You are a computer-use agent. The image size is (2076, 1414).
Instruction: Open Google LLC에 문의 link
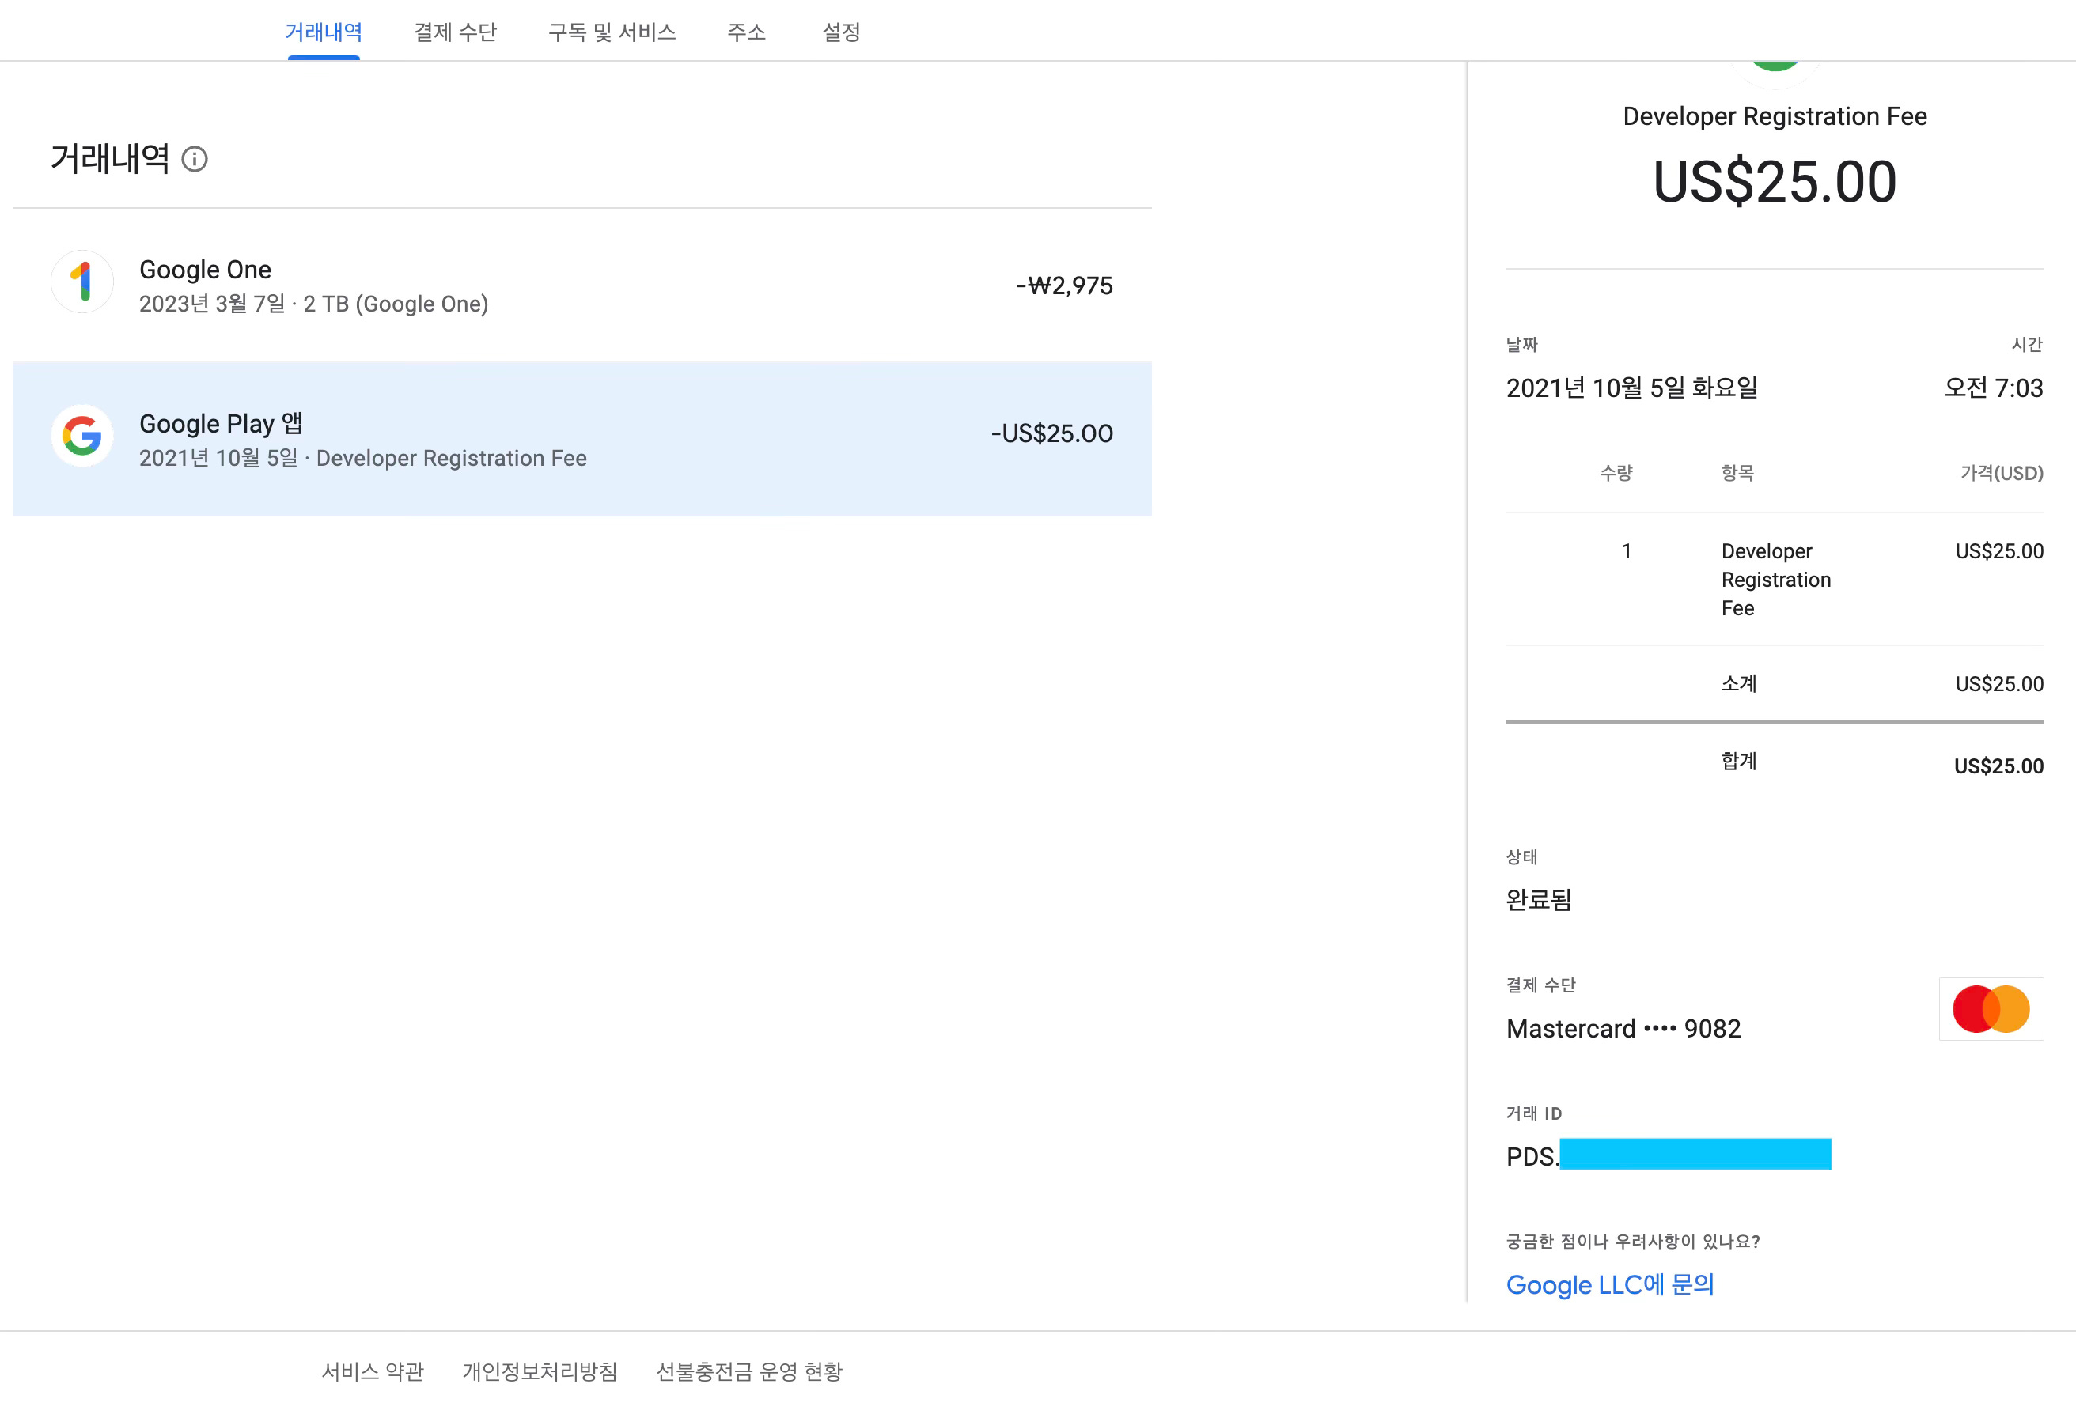1610,1284
